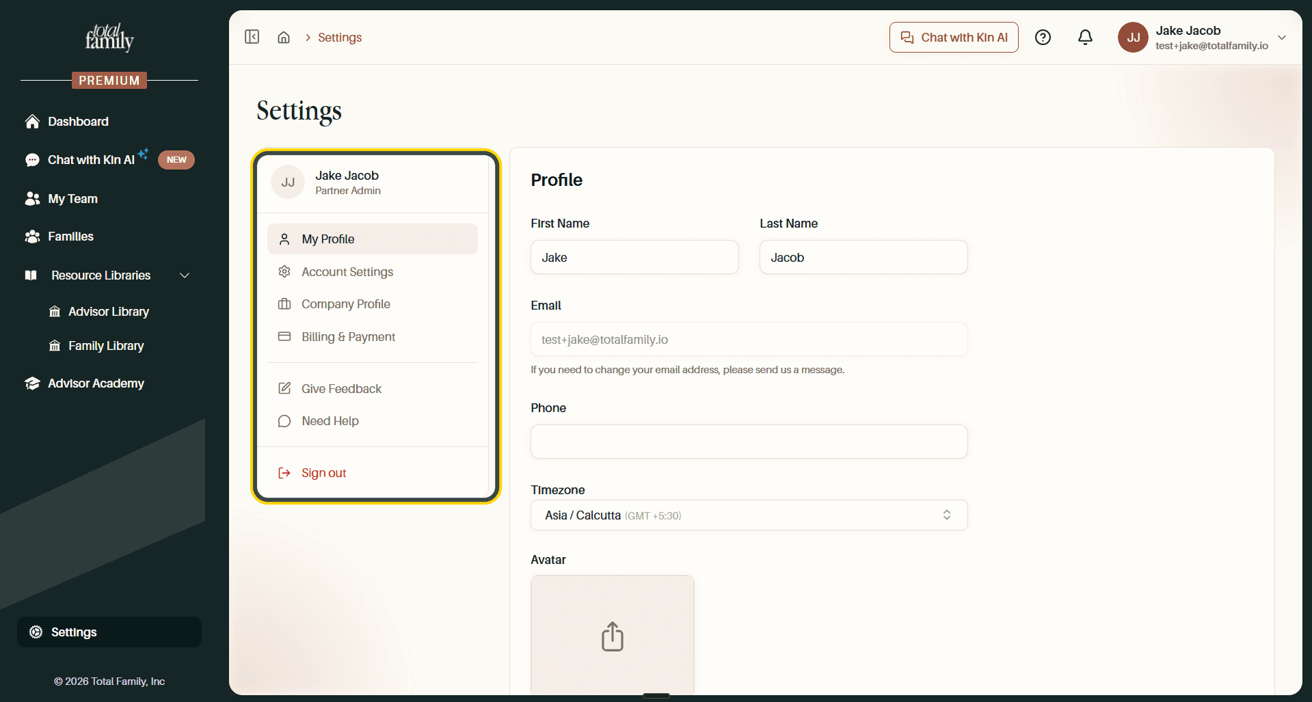The width and height of the screenshot is (1312, 702).
Task: Click Sign out
Action: [x=323, y=473]
